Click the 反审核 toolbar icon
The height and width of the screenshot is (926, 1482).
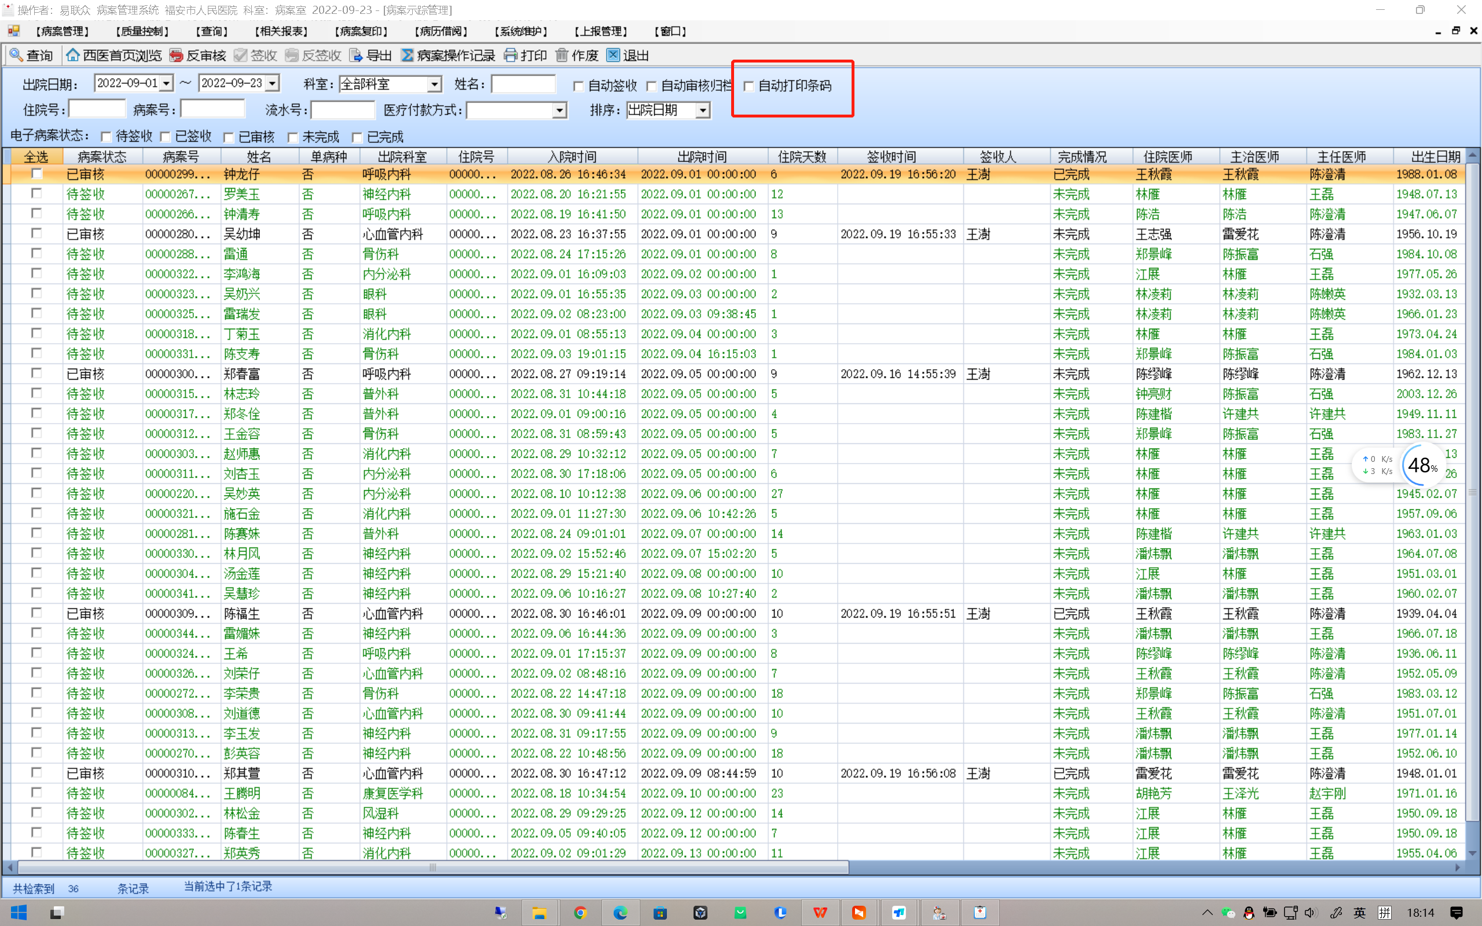177,55
